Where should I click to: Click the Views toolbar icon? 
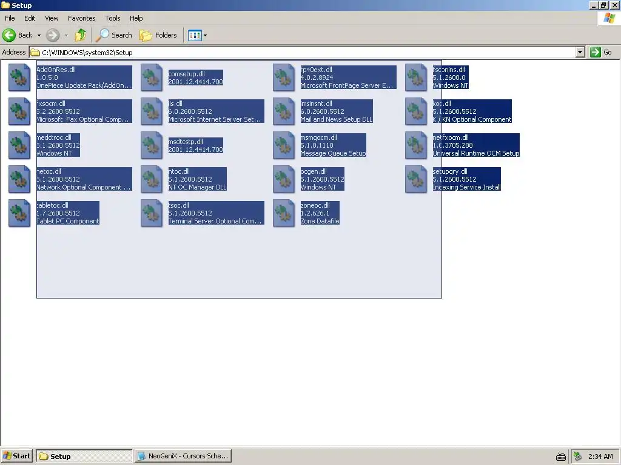click(195, 35)
